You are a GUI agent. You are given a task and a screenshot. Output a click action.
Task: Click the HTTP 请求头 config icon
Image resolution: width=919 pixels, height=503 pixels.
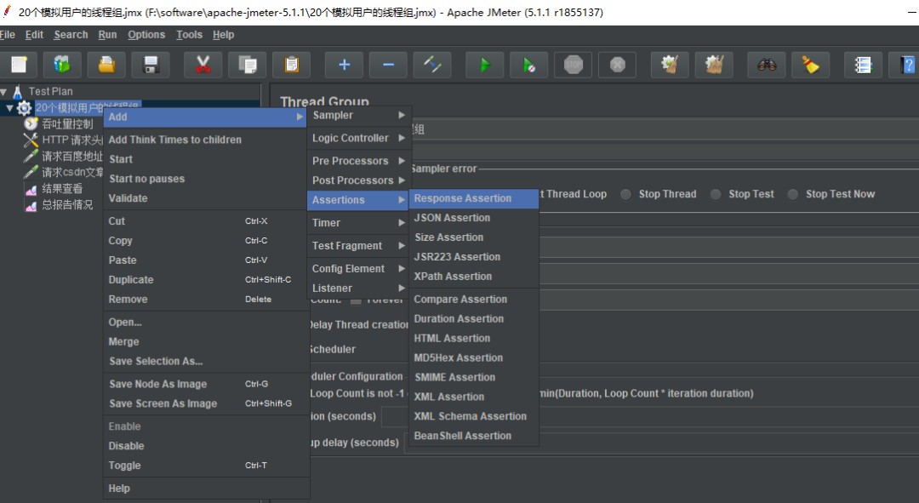[31, 140]
